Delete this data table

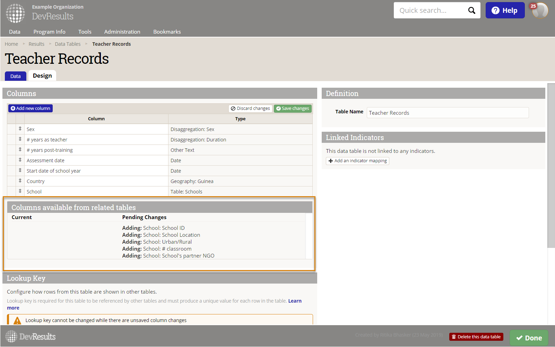coord(476,337)
